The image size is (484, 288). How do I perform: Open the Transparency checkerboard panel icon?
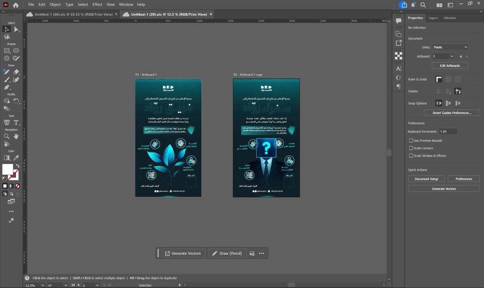tap(398, 56)
